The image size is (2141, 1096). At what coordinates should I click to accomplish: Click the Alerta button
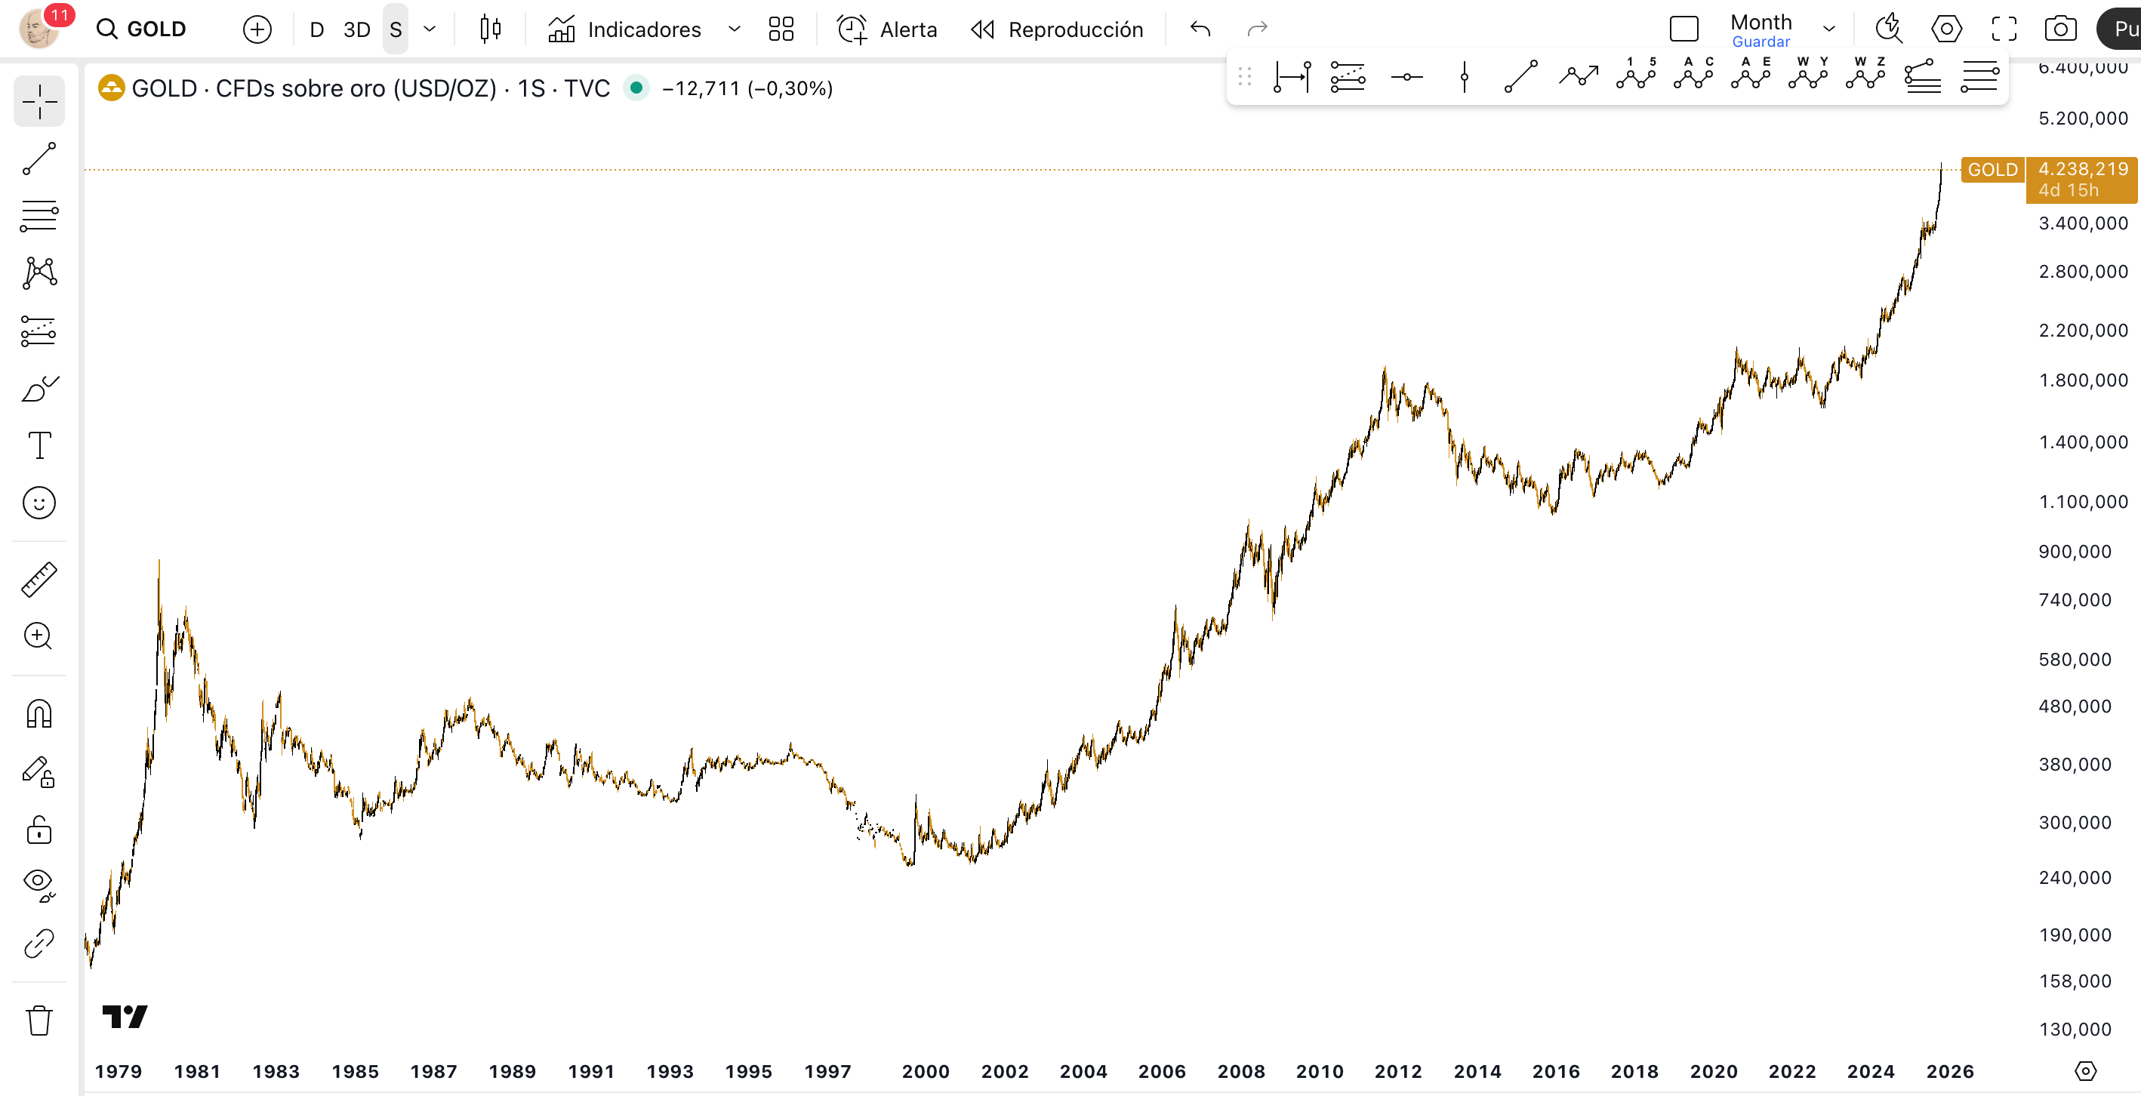tap(887, 29)
